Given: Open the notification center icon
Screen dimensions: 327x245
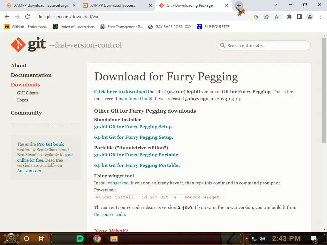Looking at the screenshot, I should pos(314,239).
